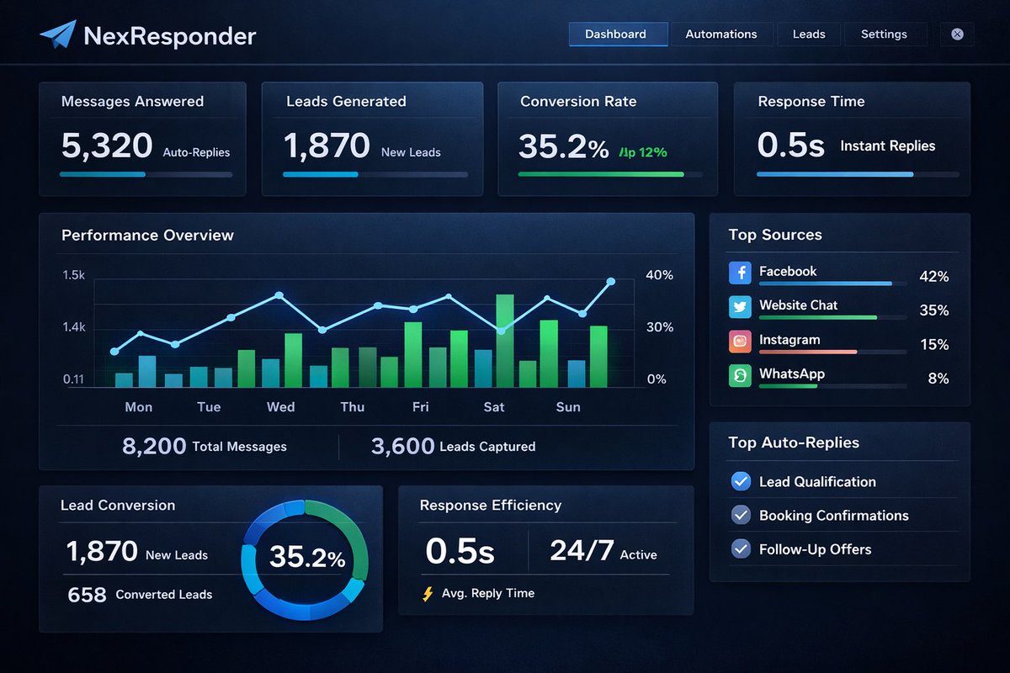
Task: Click the green Conversion Rate progress bar
Action: pos(611,174)
